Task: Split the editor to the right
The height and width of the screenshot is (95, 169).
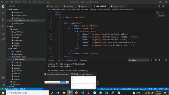Action: pos(163,6)
